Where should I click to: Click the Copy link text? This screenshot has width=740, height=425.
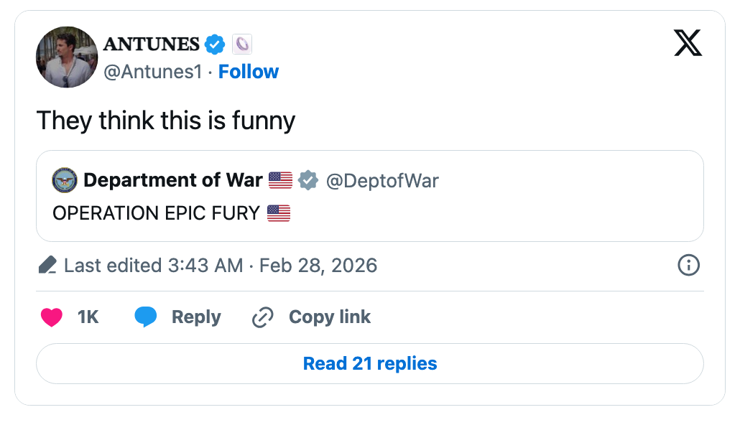coord(329,317)
